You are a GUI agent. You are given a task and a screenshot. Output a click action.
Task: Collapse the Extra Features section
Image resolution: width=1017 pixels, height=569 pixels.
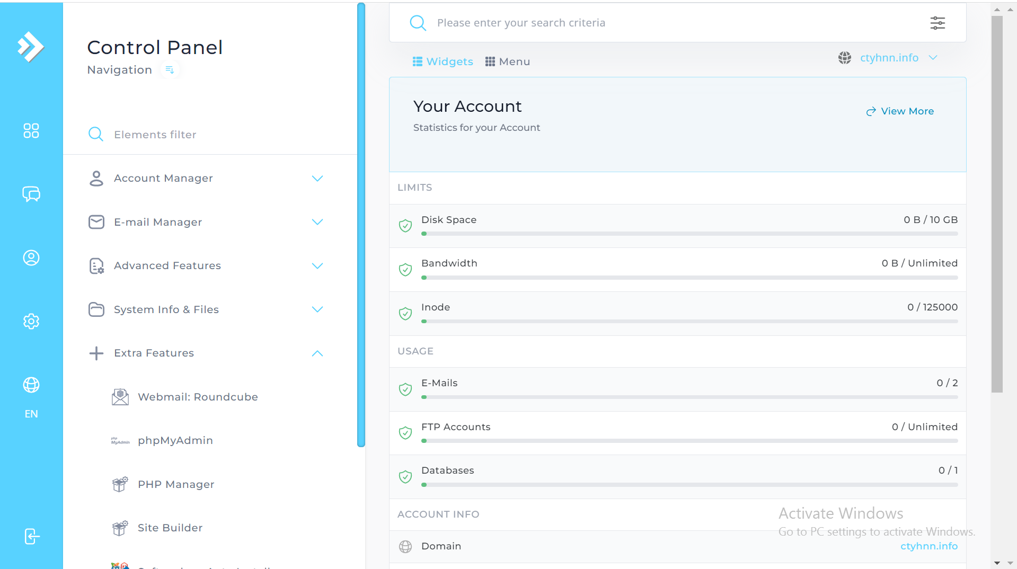pyautogui.click(x=317, y=353)
